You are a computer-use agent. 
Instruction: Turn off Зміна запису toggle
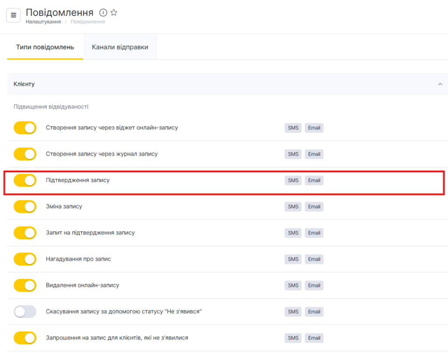[25, 206]
